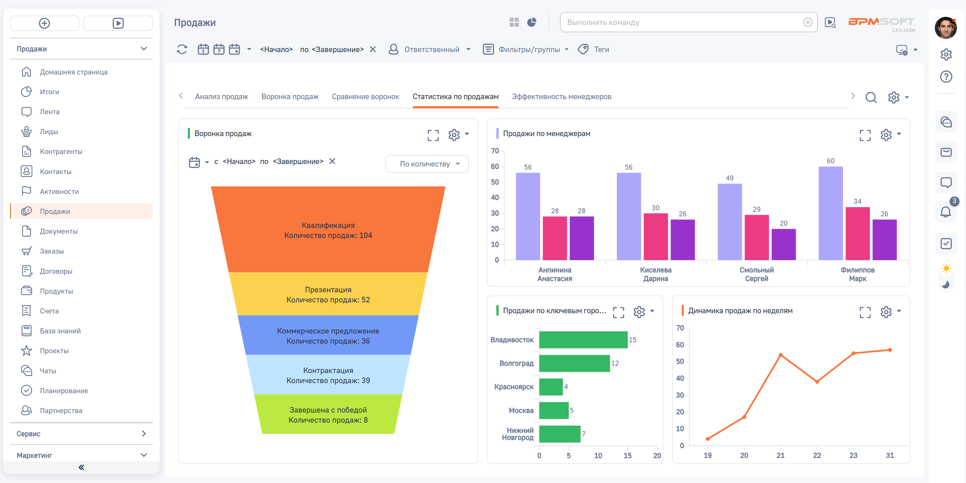Open the email icon in right panel
Viewport: 966px width, 483px height.
(x=946, y=152)
